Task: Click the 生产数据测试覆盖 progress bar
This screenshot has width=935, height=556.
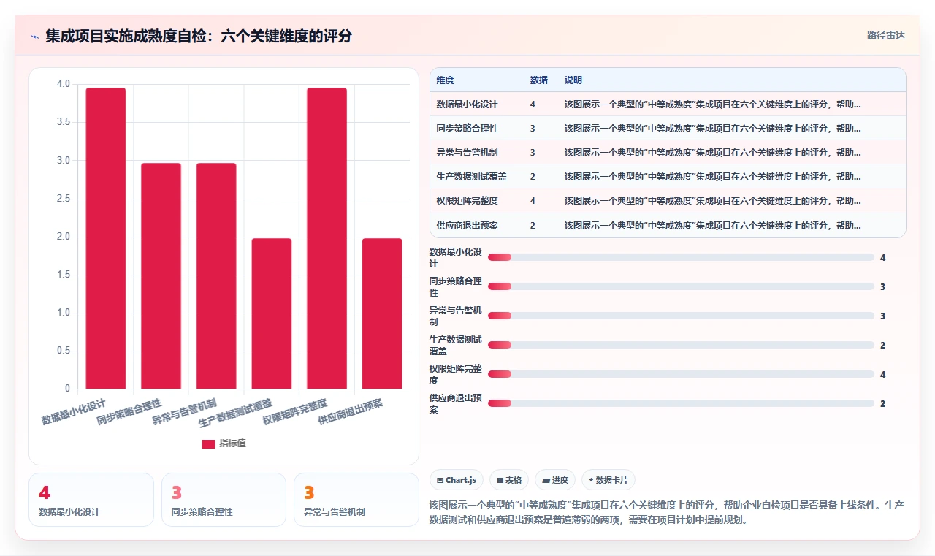Action: (x=681, y=345)
